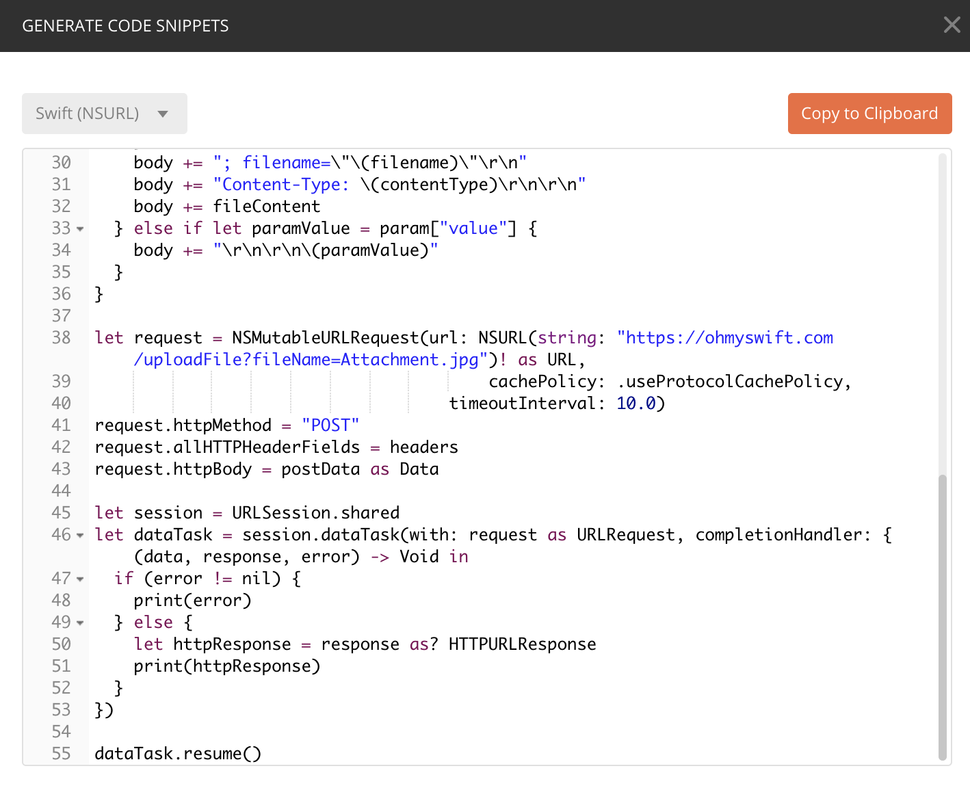Click the "POST" string on line 41
970x788 pixels.
(x=330, y=425)
